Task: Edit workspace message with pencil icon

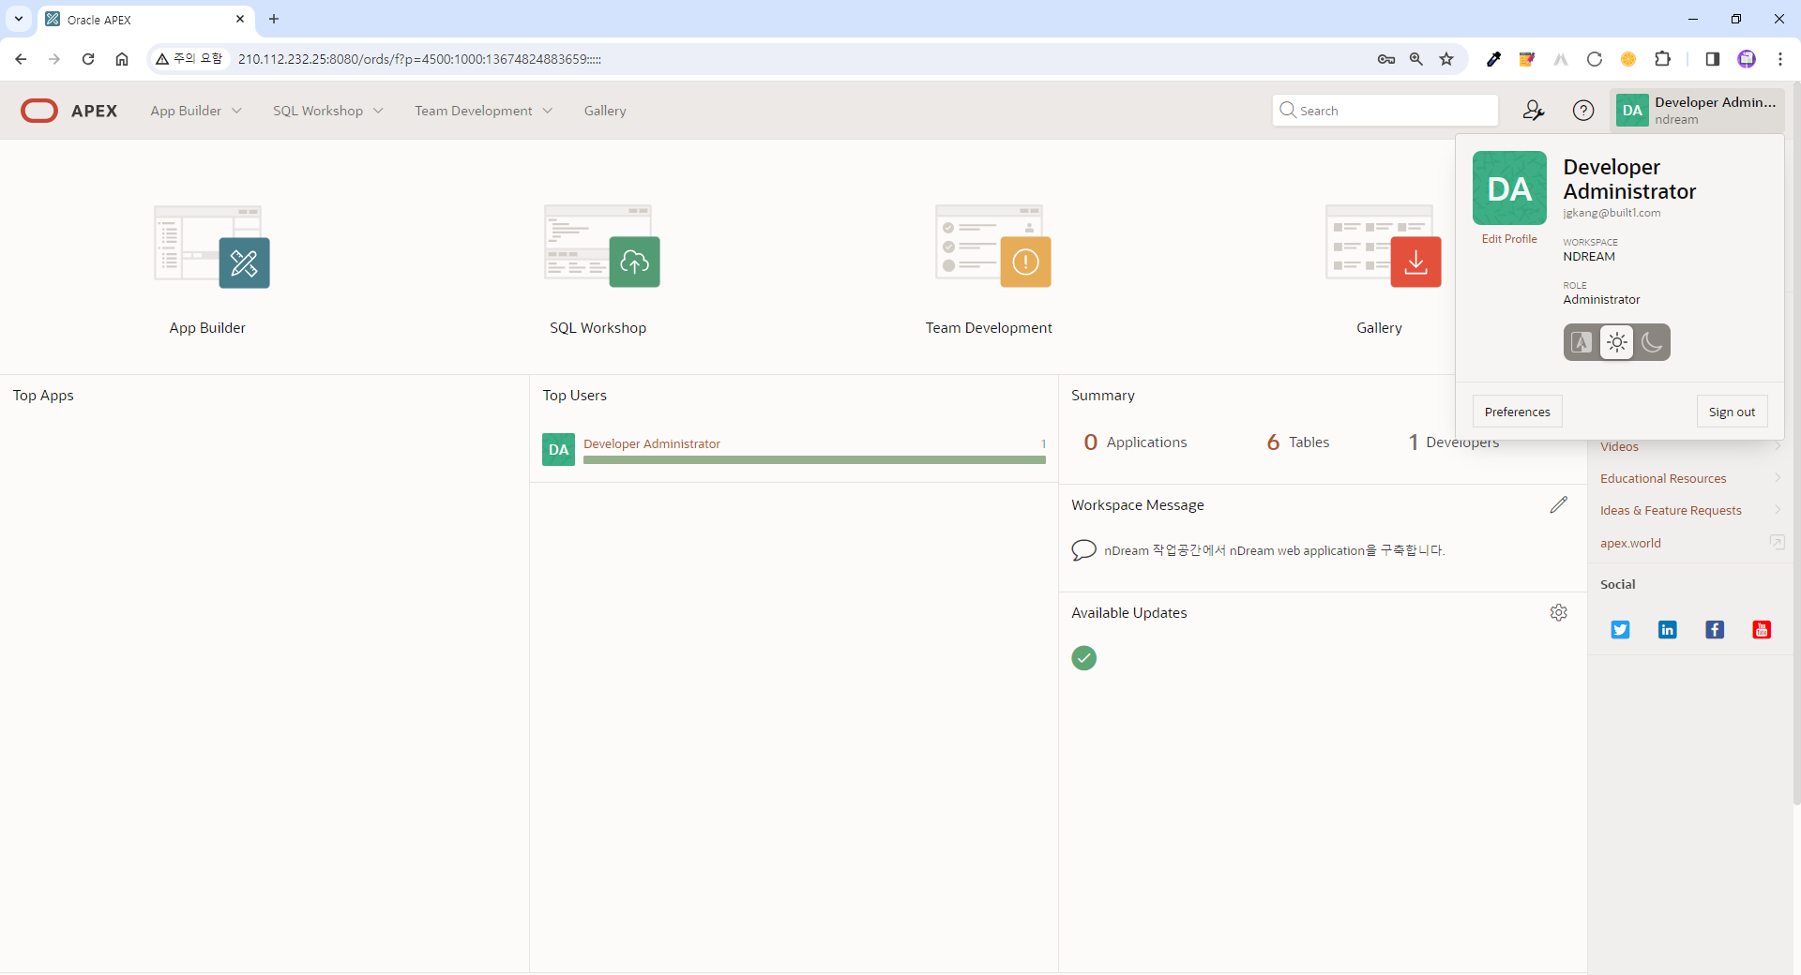Action: tap(1559, 504)
